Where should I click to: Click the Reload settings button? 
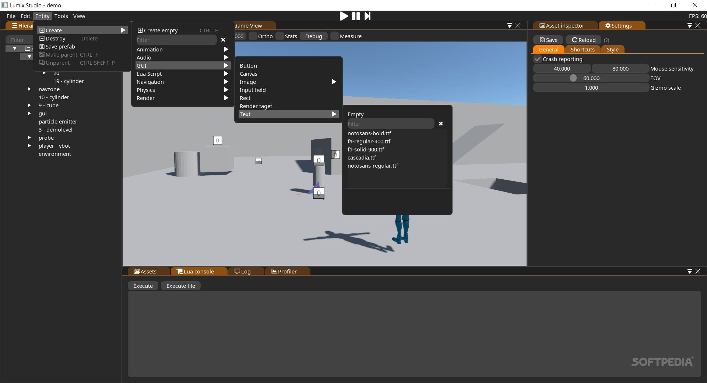(x=584, y=40)
